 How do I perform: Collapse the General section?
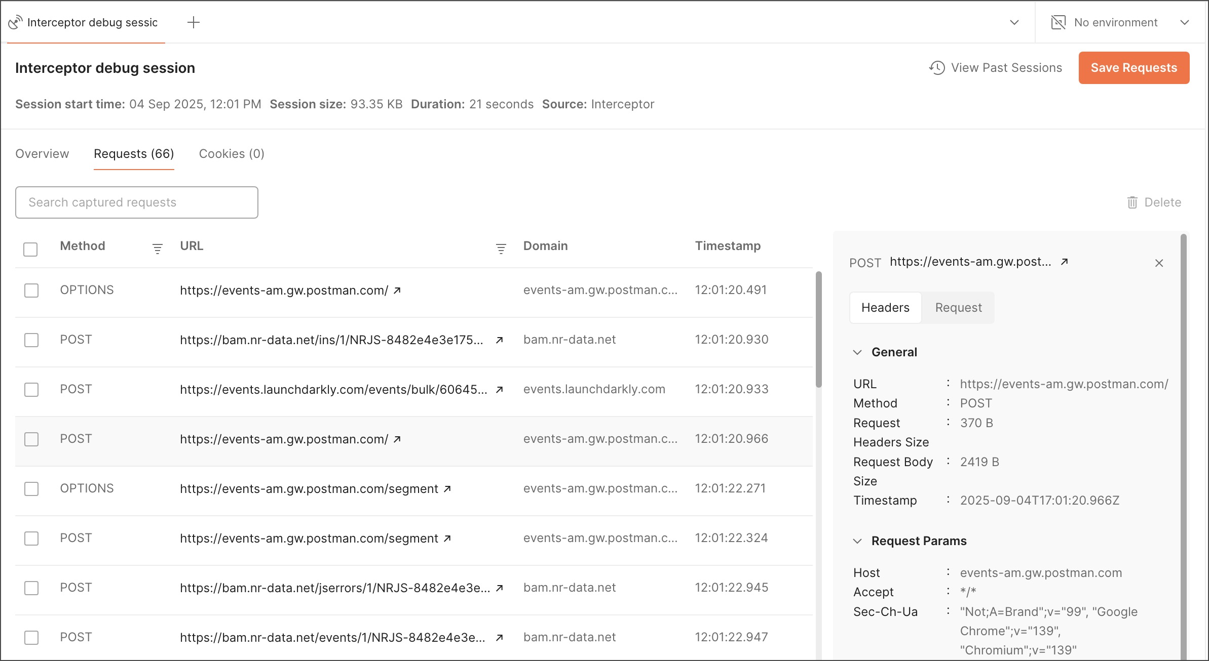[x=857, y=352]
